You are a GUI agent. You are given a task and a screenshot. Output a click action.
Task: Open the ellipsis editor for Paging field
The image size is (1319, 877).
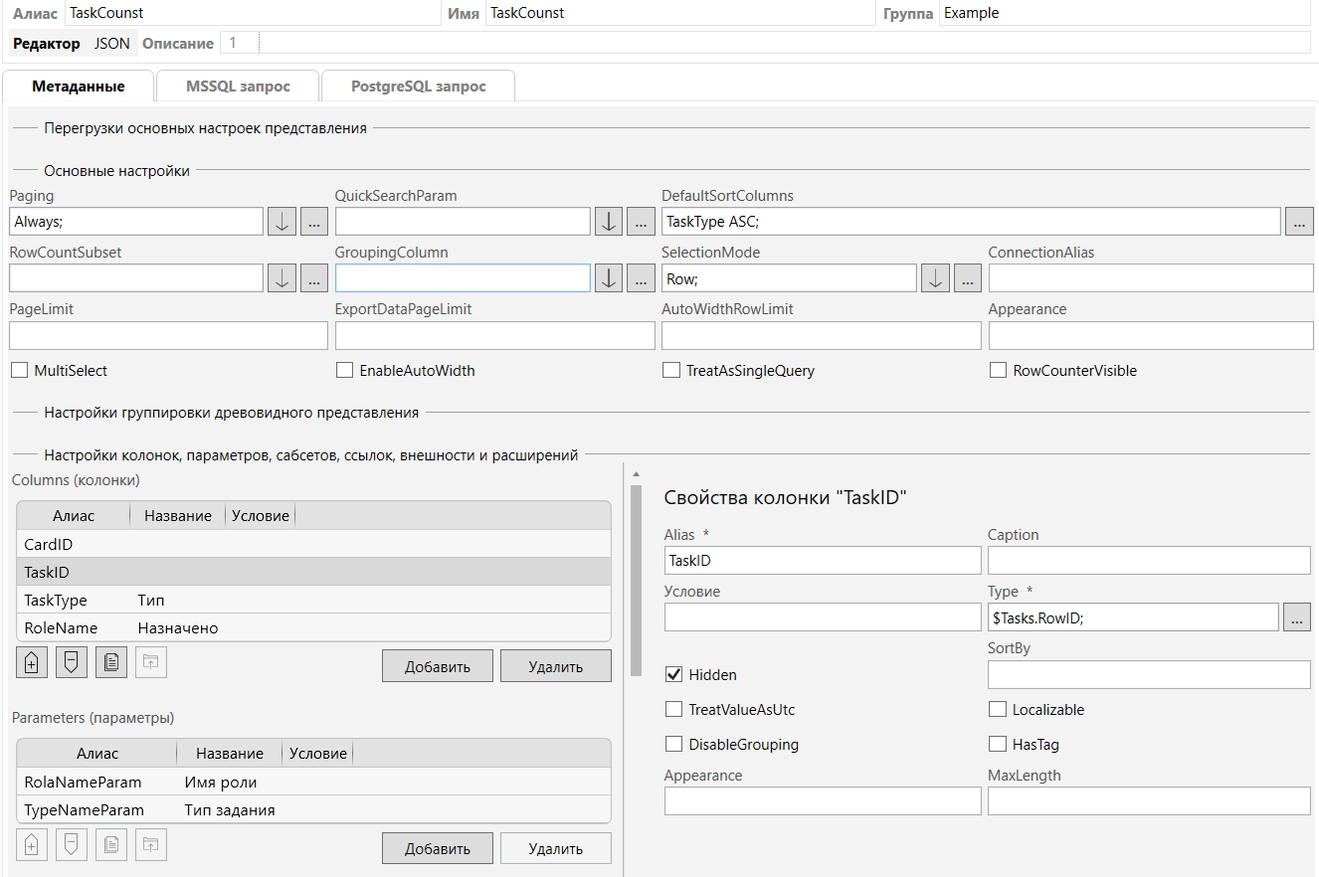pyautogui.click(x=313, y=222)
